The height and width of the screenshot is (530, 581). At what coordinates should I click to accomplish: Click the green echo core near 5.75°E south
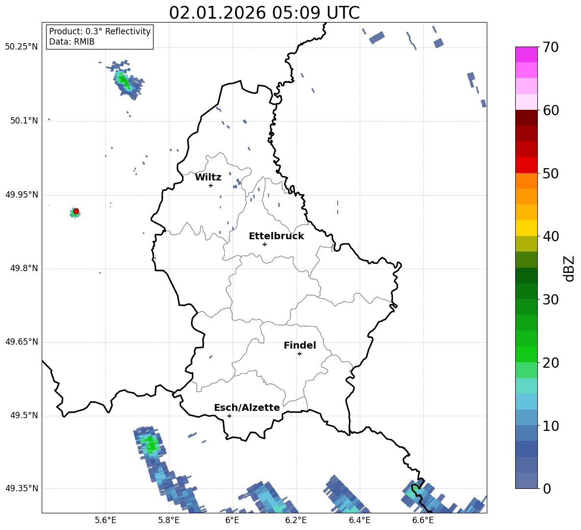(x=151, y=444)
